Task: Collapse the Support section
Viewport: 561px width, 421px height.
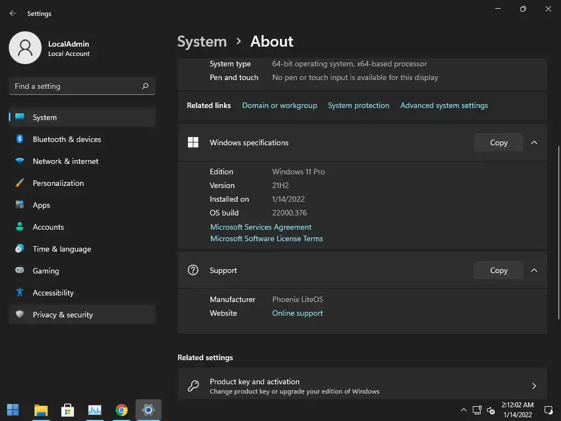Action: click(x=534, y=270)
